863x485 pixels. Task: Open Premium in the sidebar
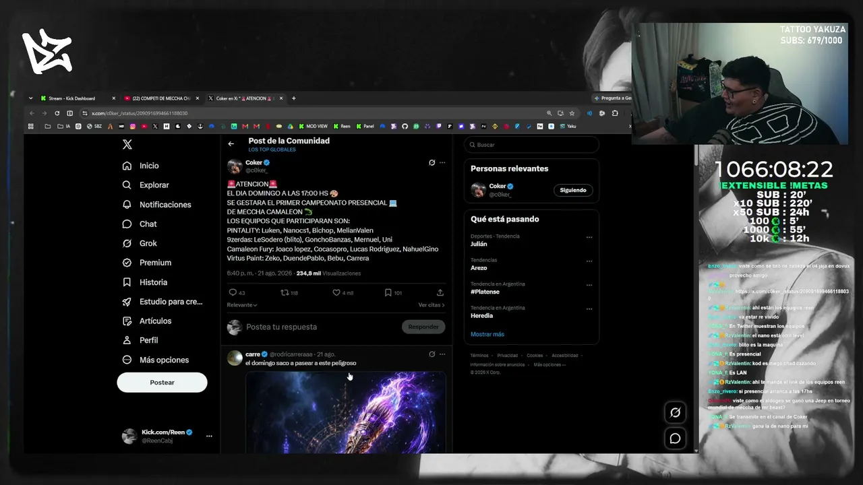[x=147, y=263]
